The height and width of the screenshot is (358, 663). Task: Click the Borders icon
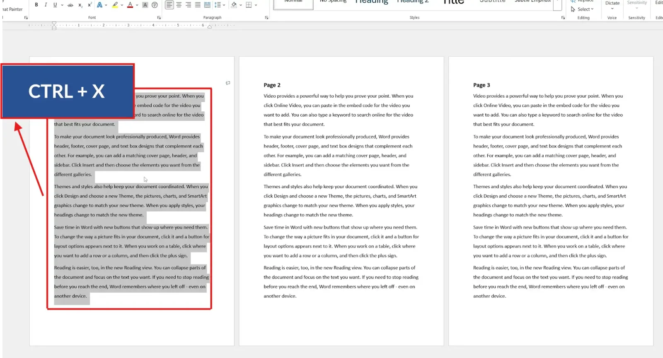pyautogui.click(x=249, y=5)
